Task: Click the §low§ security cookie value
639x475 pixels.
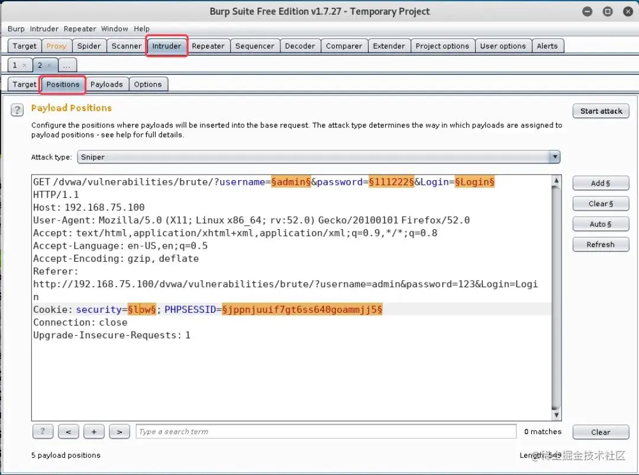Action: tap(142, 310)
